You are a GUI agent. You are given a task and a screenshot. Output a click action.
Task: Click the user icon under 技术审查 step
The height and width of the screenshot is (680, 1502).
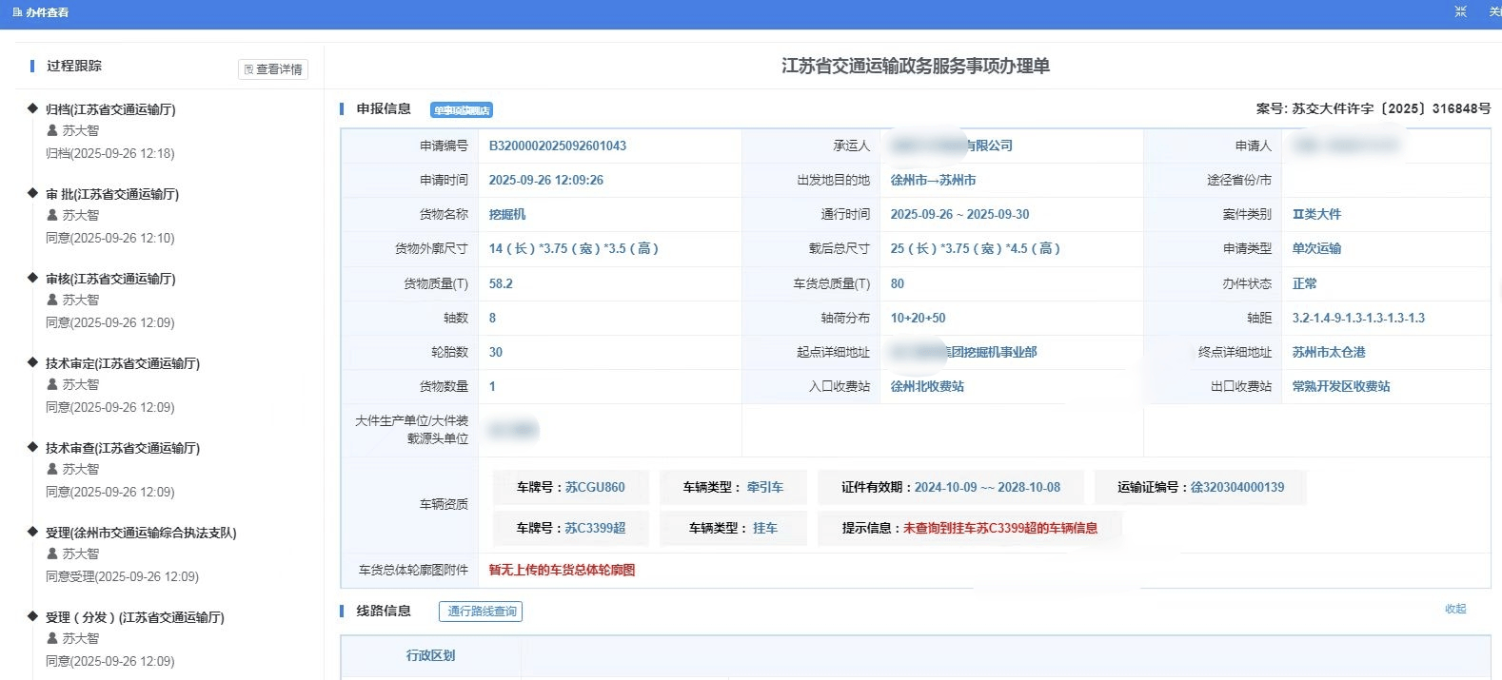click(x=52, y=469)
